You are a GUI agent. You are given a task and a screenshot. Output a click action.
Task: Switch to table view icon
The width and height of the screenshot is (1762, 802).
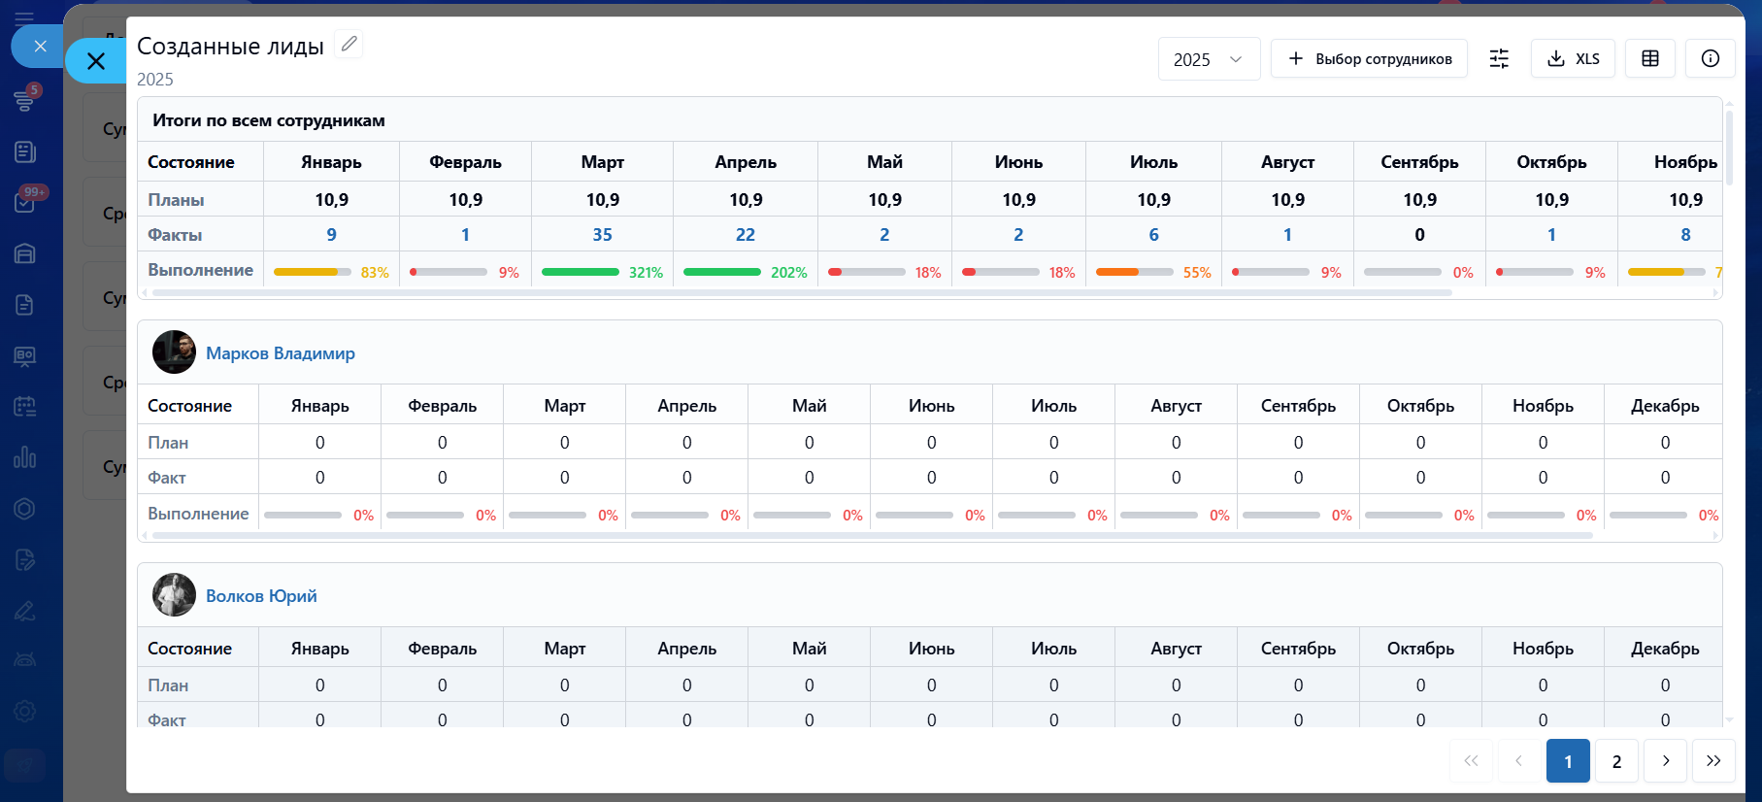tap(1649, 59)
